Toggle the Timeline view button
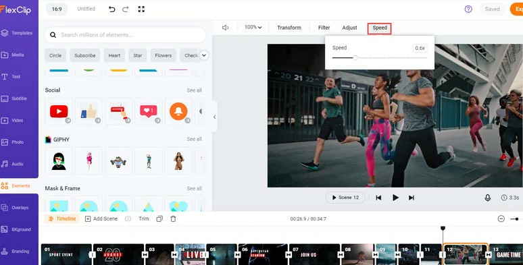Screen dimensions: 523x265 [x=61, y=218]
